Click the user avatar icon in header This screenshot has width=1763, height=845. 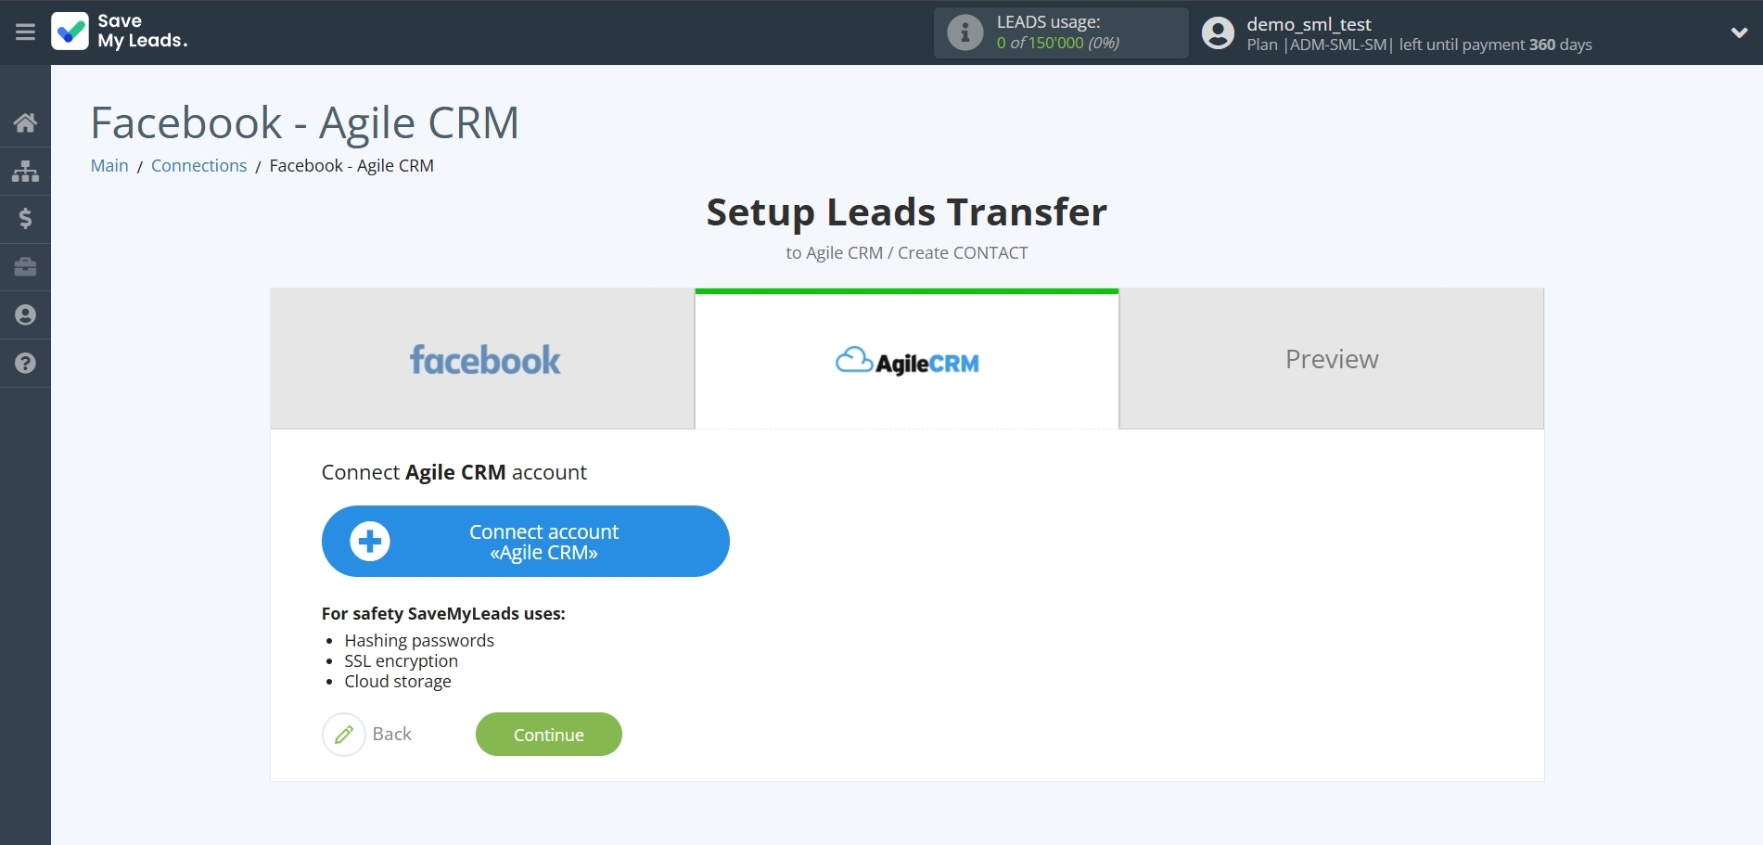1218,33
